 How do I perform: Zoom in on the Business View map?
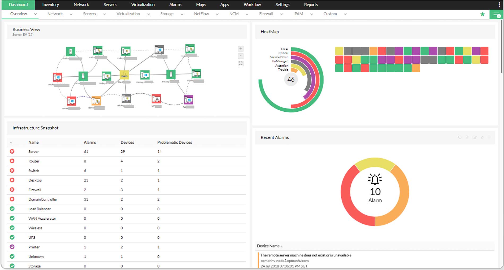[241, 49]
